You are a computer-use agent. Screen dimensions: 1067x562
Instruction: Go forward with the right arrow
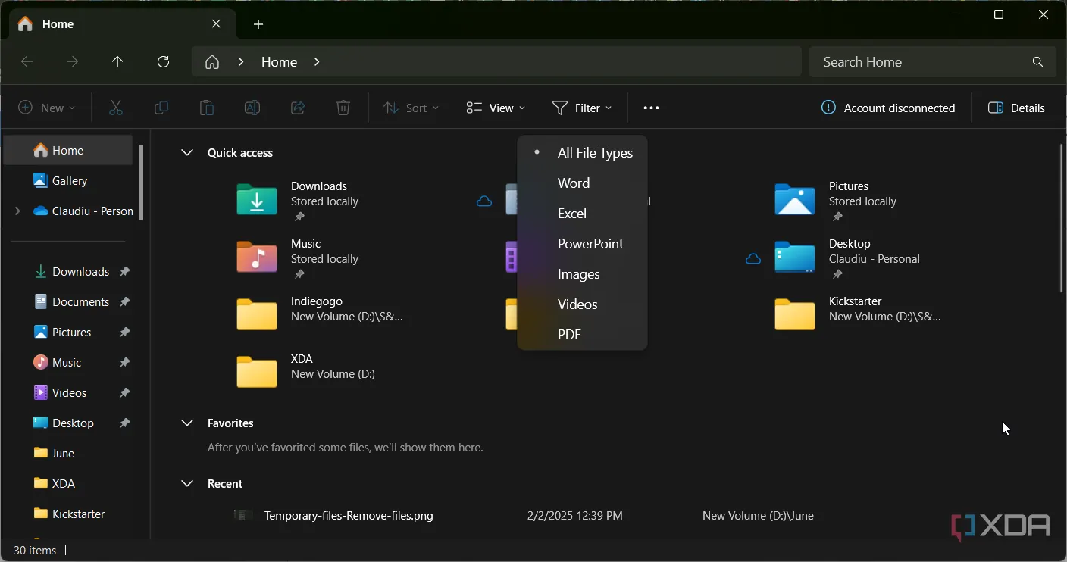(x=72, y=62)
